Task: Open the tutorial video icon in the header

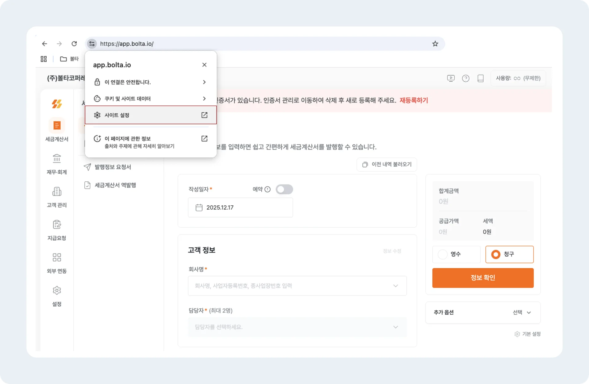Action: pyautogui.click(x=451, y=78)
